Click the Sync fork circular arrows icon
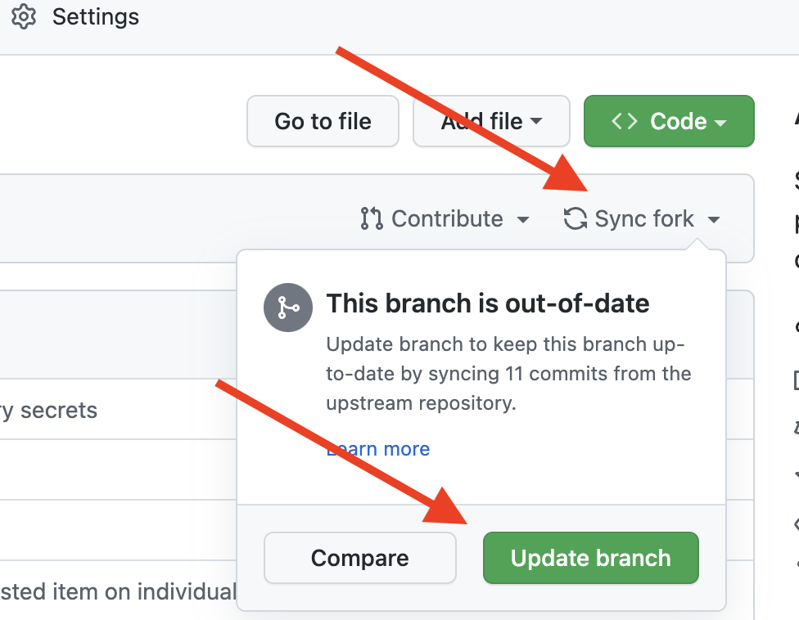The height and width of the screenshot is (620, 799). (576, 218)
